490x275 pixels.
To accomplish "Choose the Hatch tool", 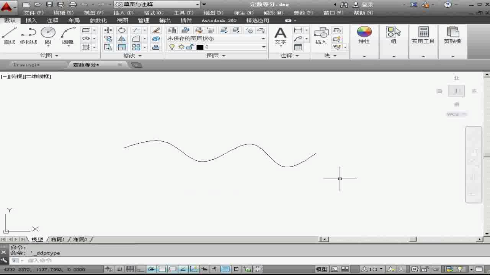I will (x=86, y=47).
